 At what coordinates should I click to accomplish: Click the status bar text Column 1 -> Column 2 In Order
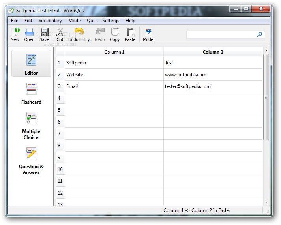pyautogui.click(x=197, y=210)
